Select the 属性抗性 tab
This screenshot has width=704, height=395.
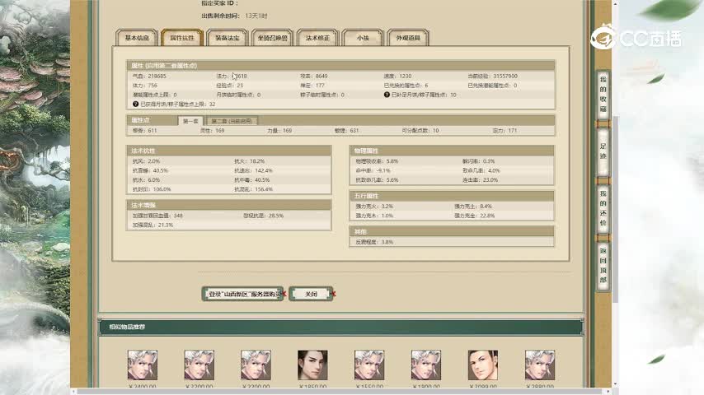tap(182, 38)
